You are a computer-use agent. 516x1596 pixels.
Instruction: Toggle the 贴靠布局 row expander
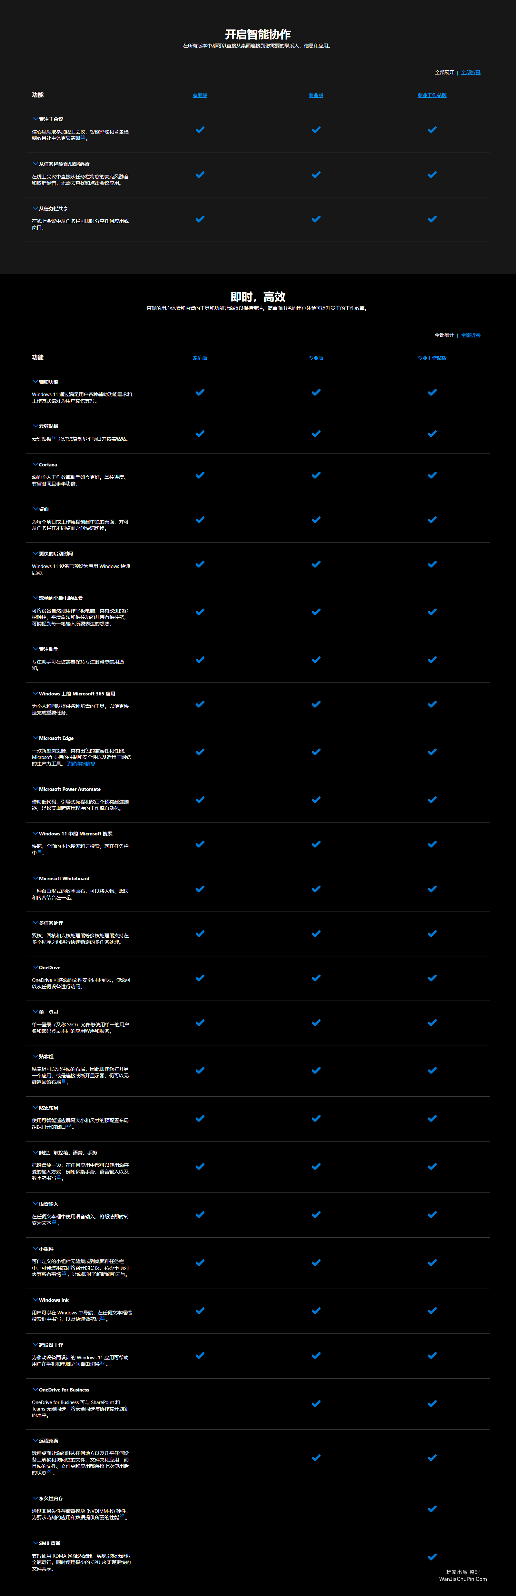pos(35,1107)
